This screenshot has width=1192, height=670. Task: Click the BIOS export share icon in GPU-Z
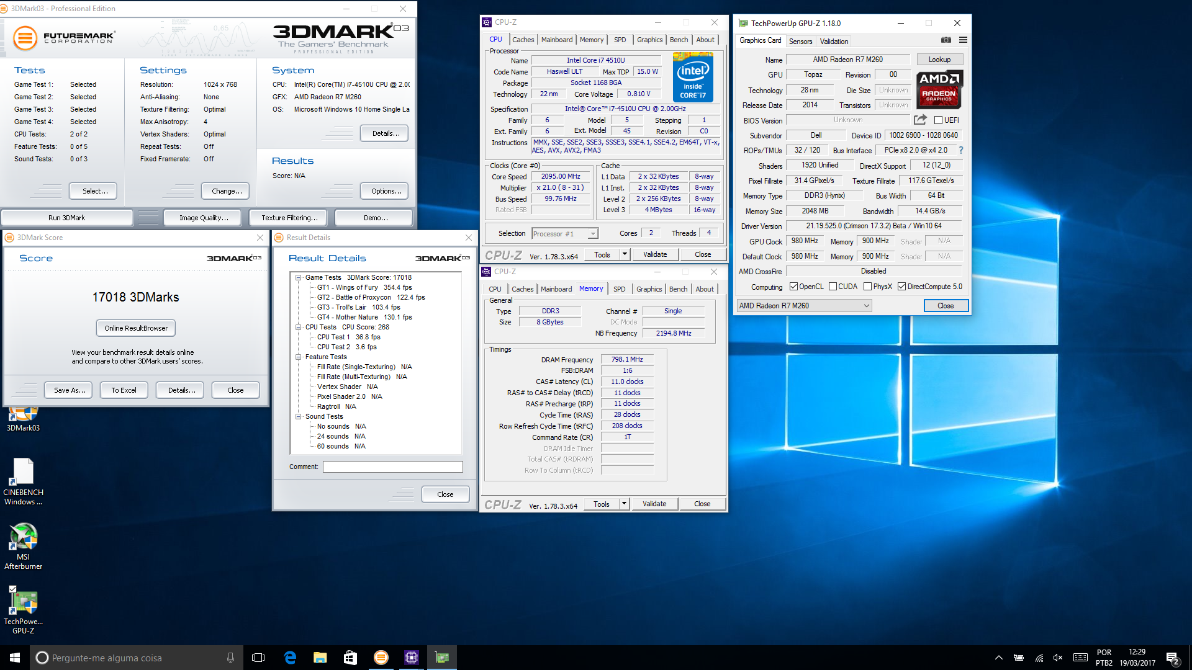(920, 120)
